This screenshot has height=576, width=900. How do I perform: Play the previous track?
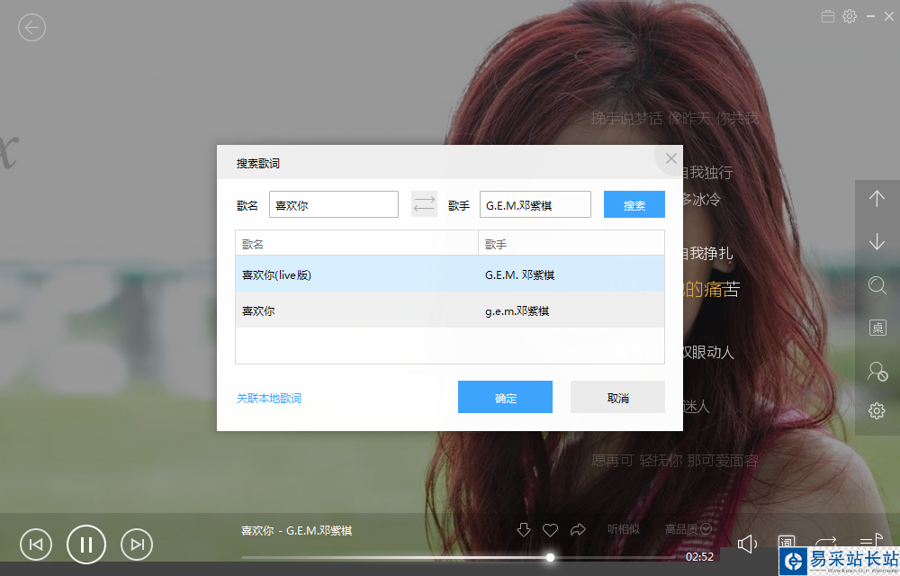[x=36, y=544]
